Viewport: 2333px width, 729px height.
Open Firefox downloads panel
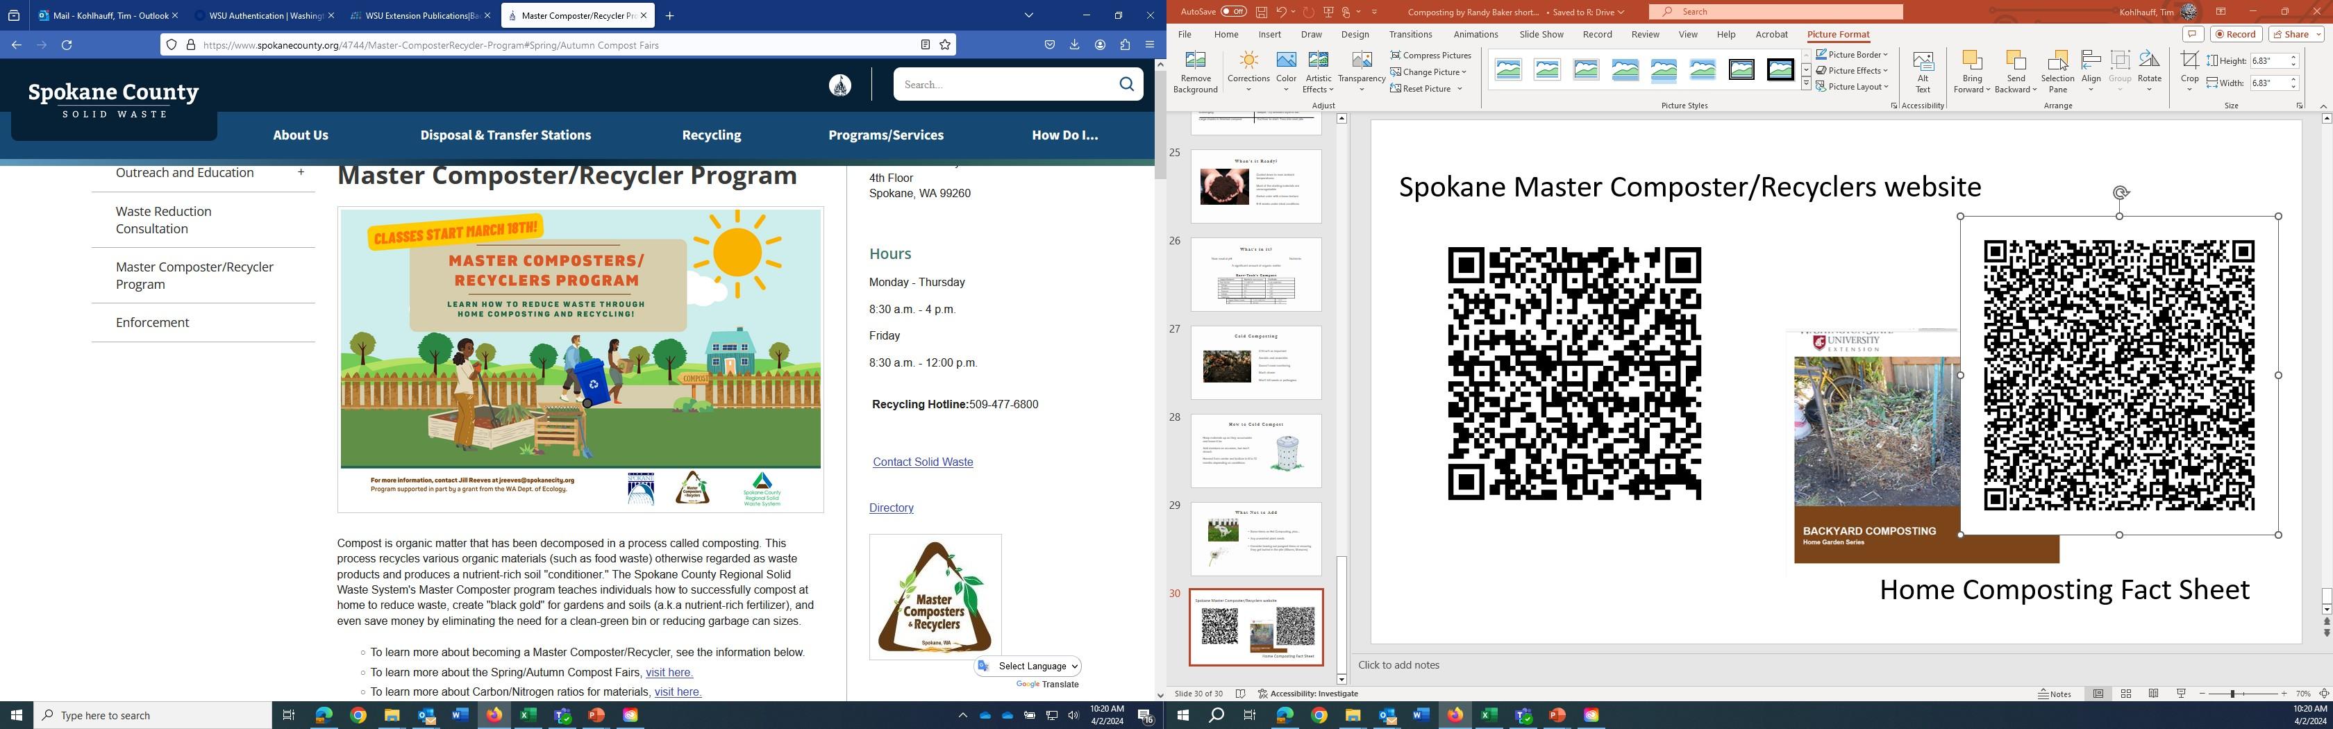(1074, 44)
